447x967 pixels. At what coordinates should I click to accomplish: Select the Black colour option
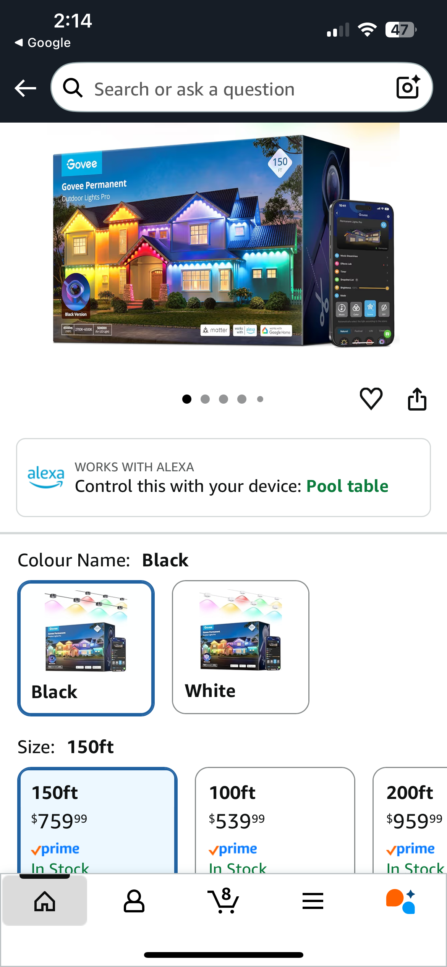point(86,648)
